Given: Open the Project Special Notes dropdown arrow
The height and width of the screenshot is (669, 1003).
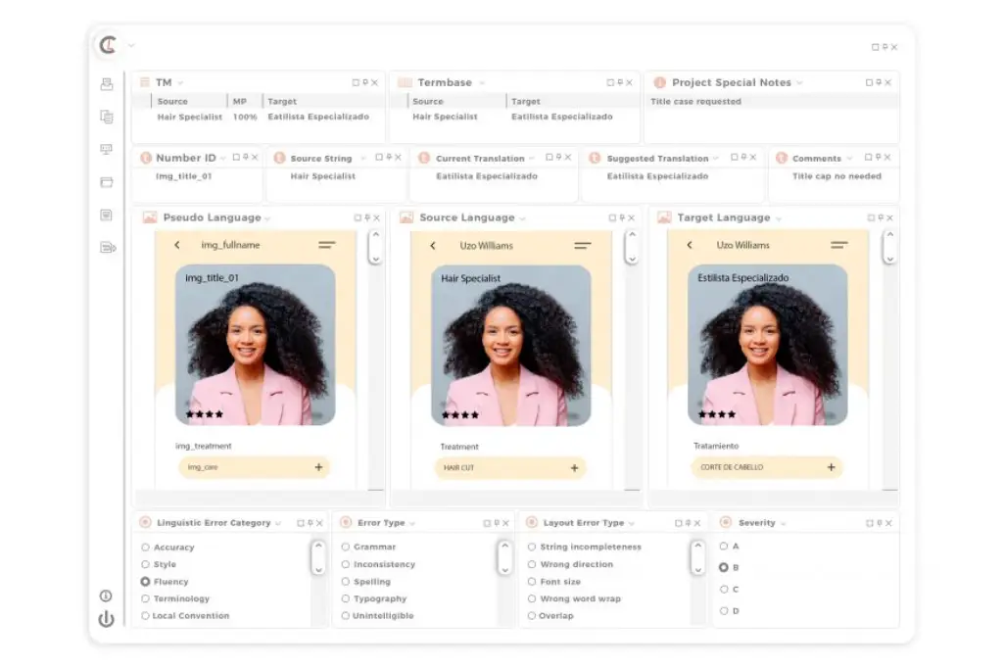Looking at the screenshot, I should click(799, 83).
